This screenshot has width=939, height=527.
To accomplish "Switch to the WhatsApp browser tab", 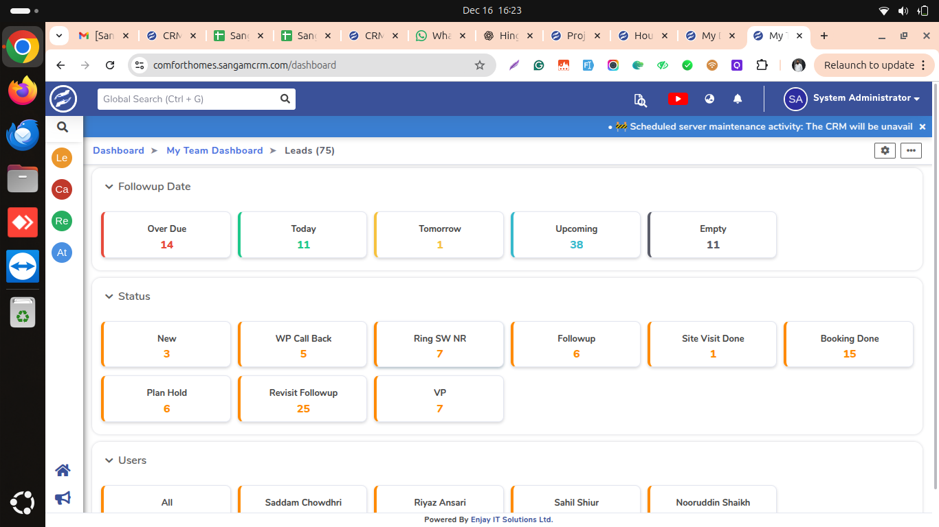I will (x=440, y=36).
